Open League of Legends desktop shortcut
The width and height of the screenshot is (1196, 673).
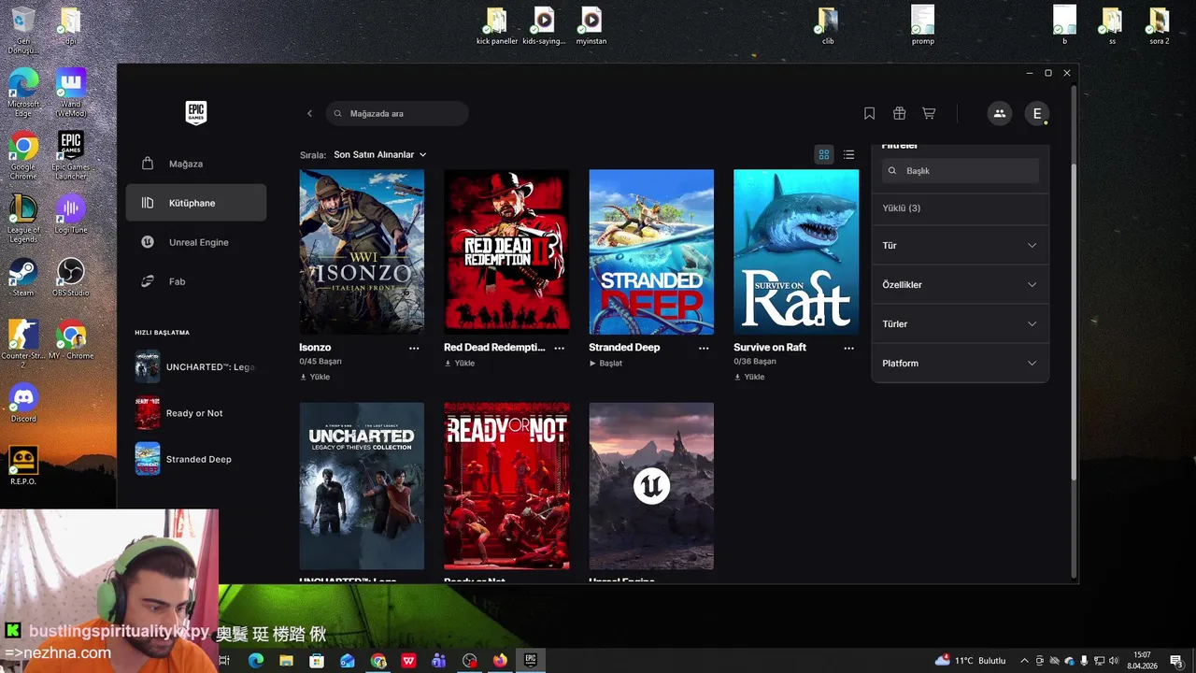(23, 219)
